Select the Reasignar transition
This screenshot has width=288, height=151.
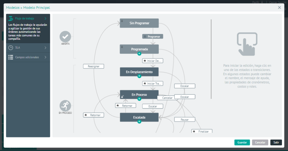coord(93,66)
